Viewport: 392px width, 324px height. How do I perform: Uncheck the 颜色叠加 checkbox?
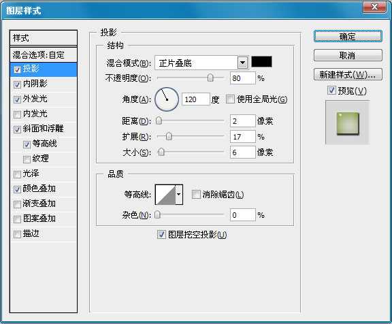17,189
